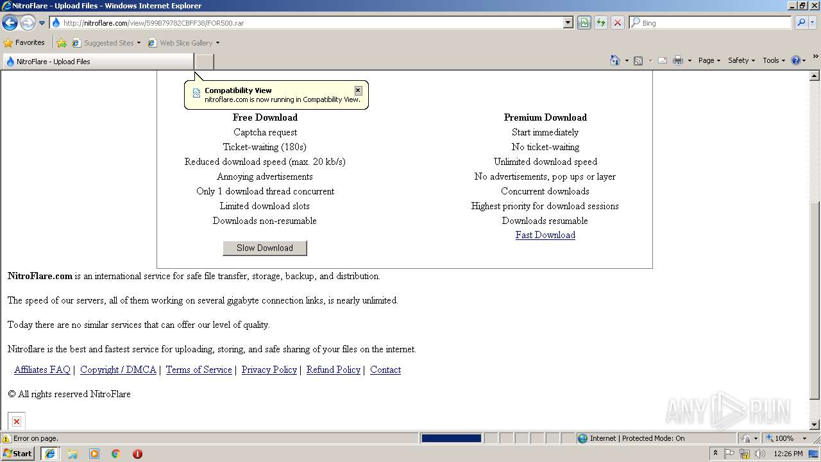Click the Read Mail envelope icon
This screenshot has width=821, height=462.
(x=663, y=60)
